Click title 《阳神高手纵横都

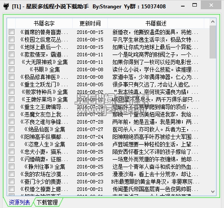tap(44, 137)
